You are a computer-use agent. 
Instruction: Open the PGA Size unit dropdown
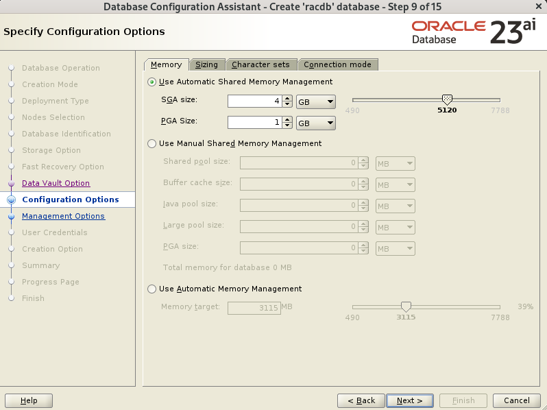coord(316,123)
